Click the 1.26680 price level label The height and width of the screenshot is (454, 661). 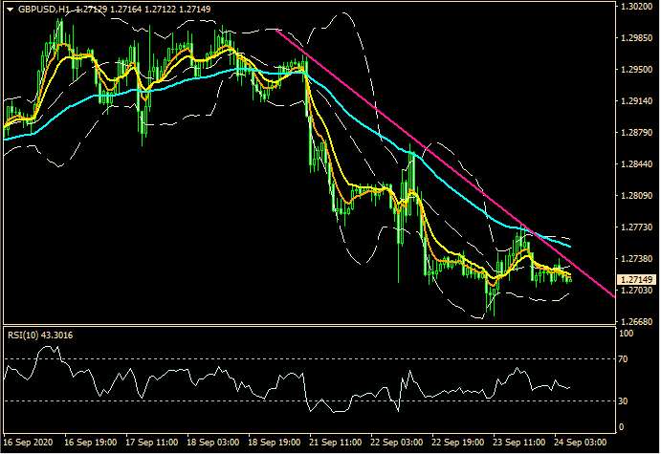[635, 321]
